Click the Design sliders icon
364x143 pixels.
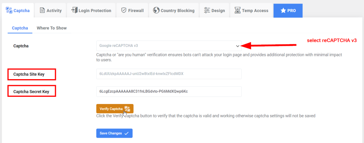click(207, 10)
